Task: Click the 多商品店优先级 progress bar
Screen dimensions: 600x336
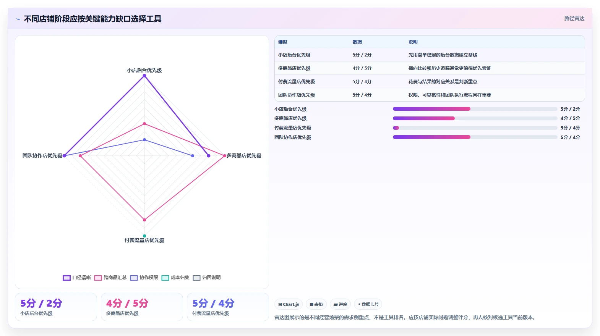Action: (475, 118)
